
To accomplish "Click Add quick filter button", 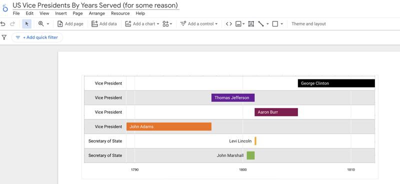I will pyautogui.click(x=37, y=37).
